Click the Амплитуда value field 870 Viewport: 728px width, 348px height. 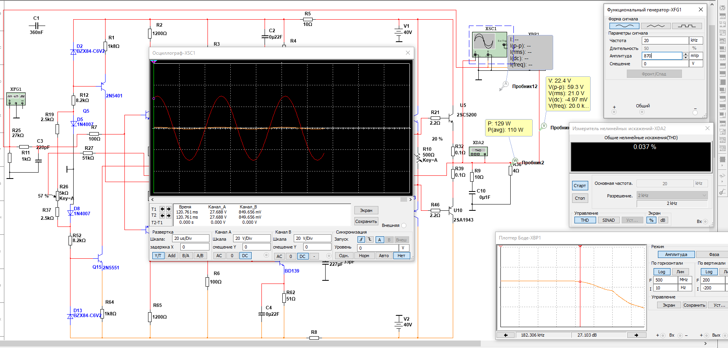[x=662, y=56]
